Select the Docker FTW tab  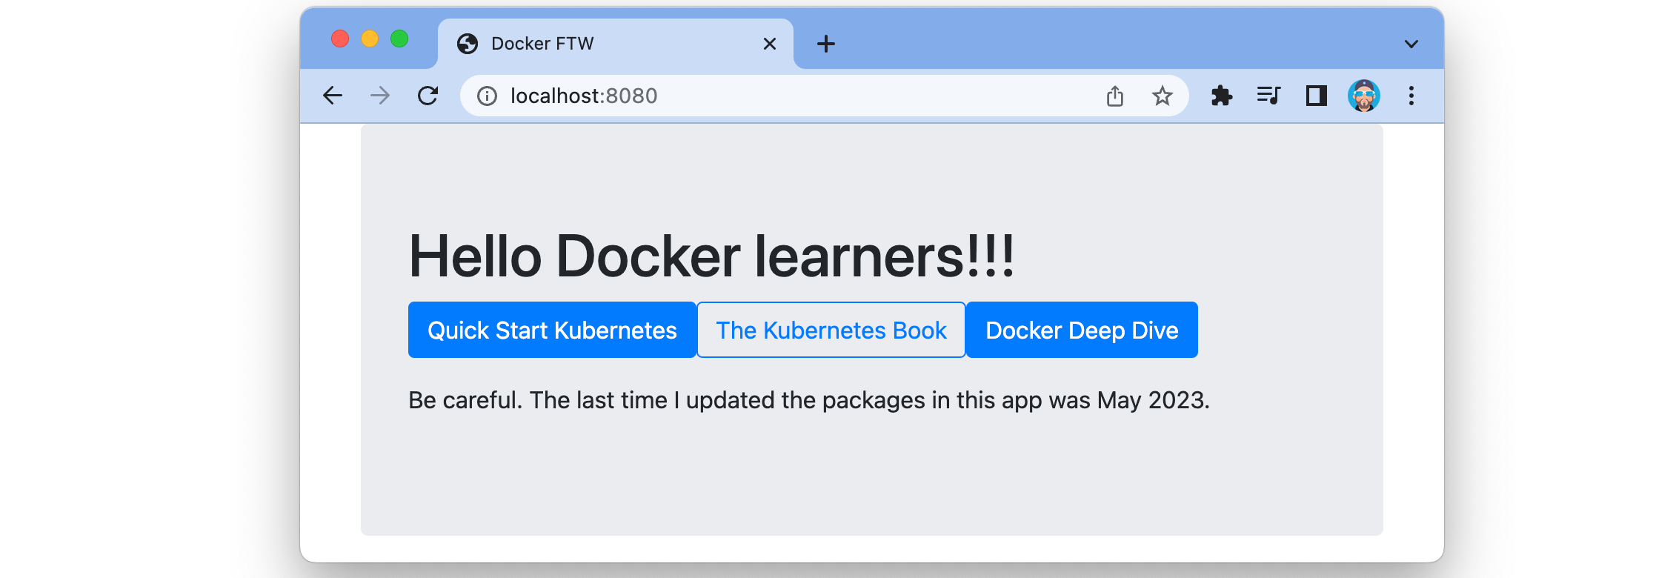tap(615, 44)
